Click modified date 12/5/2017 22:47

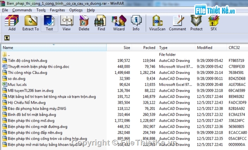click(210, 121)
